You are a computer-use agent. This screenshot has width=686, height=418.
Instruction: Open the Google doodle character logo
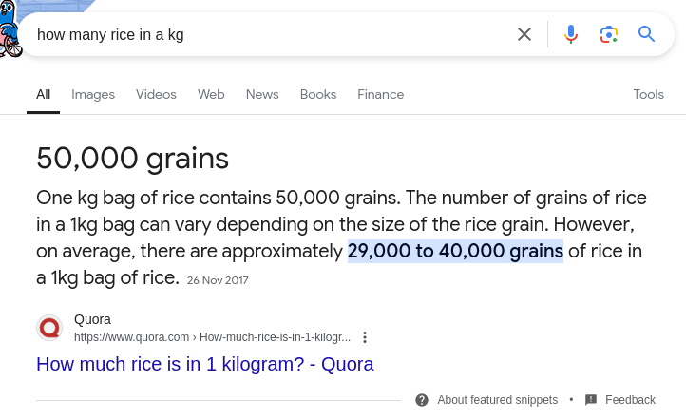10,28
